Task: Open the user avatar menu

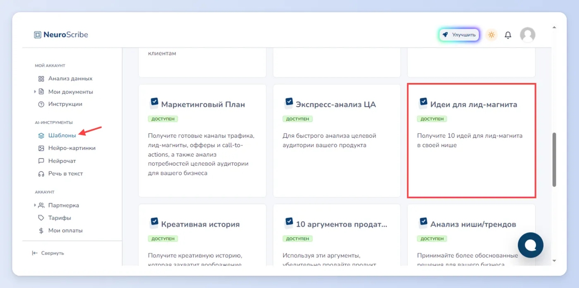Action: tap(527, 35)
